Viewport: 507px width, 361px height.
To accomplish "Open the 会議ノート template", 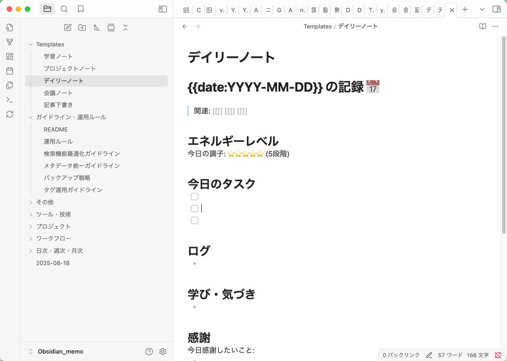I will 58,93.
